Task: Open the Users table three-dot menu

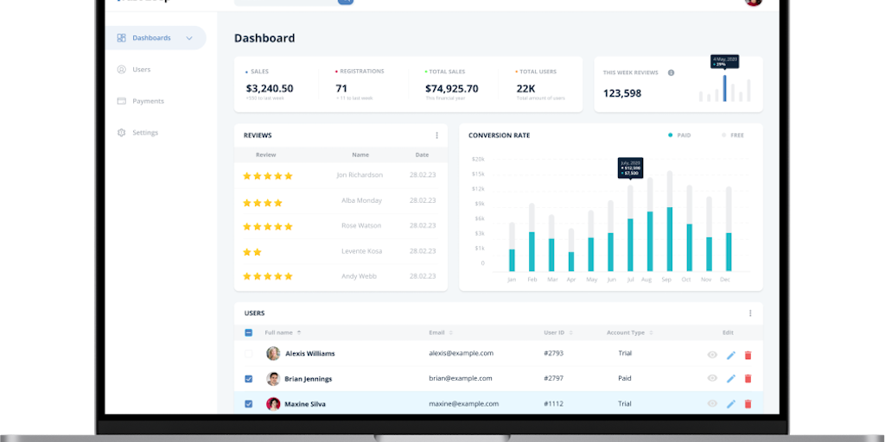Action: [750, 313]
